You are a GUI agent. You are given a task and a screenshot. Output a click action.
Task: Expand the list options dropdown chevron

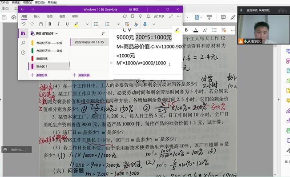coord(119,24)
